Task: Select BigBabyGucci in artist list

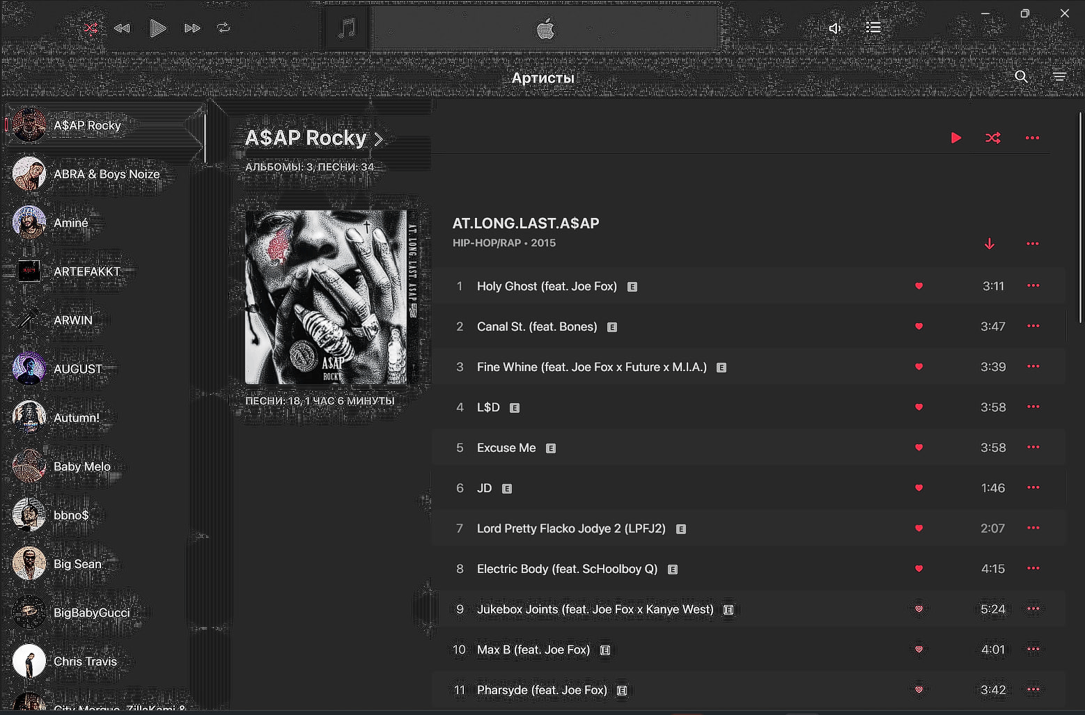Action: point(103,613)
